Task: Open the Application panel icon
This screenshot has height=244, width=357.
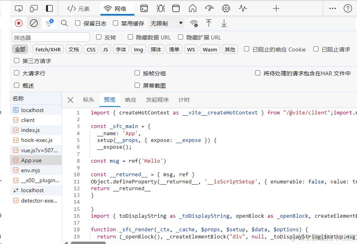Action: pyautogui.click(x=176, y=9)
